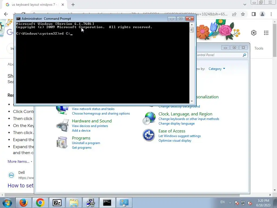
Task: Click the computer network taskbar icon
Action: pyautogui.click(x=90, y=203)
